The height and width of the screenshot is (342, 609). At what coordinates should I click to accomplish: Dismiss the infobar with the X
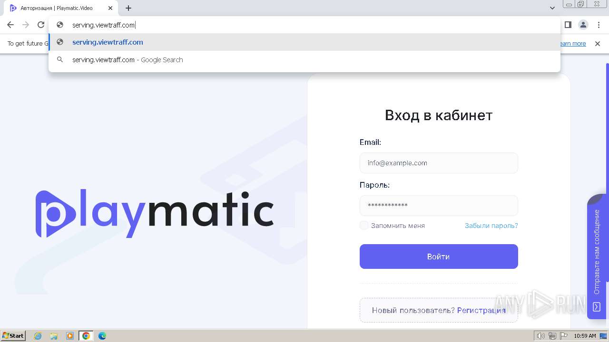[x=598, y=44]
